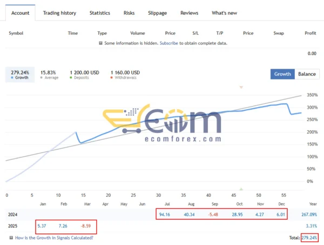Open the Statistics tab
Viewport: 324px width, 245px height.
point(99,13)
